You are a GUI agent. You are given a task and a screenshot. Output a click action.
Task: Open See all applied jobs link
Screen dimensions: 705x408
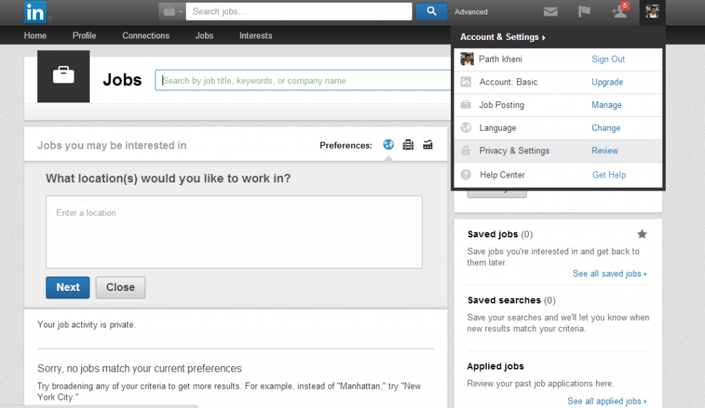click(x=607, y=401)
